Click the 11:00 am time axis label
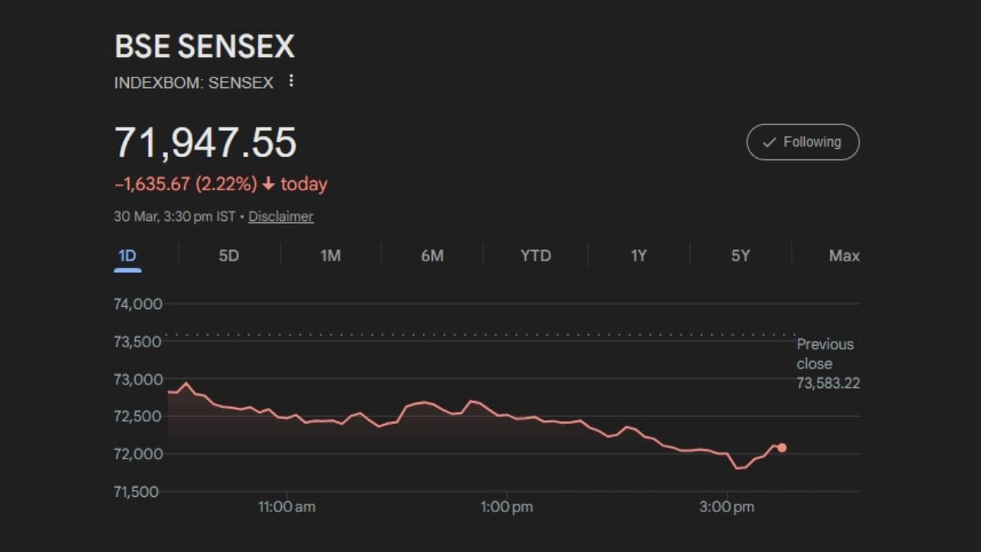The image size is (981, 552). (x=287, y=507)
